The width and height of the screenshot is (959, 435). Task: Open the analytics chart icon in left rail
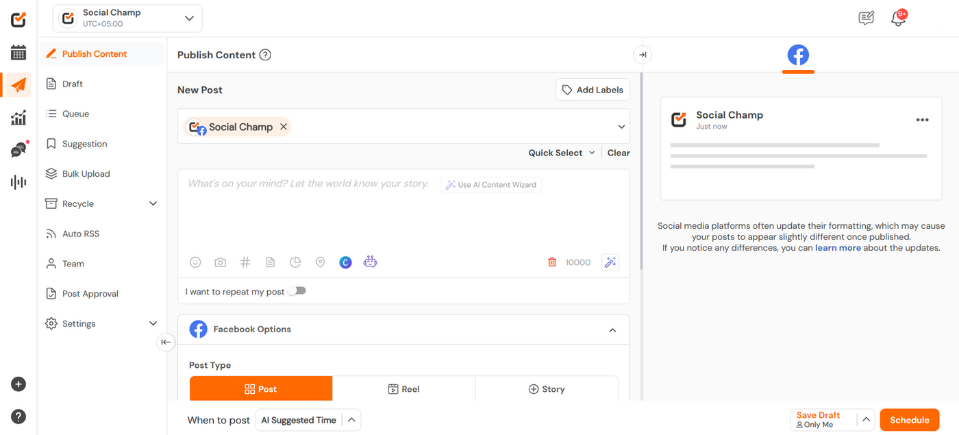(18, 118)
